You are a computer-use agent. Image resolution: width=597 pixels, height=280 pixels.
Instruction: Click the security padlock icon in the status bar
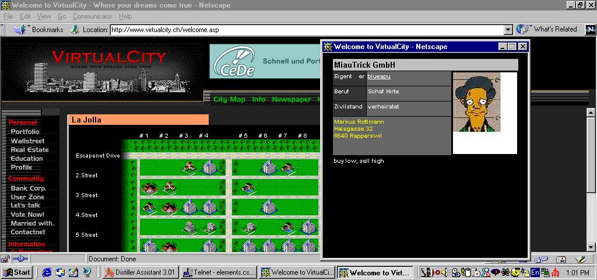(5, 259)
